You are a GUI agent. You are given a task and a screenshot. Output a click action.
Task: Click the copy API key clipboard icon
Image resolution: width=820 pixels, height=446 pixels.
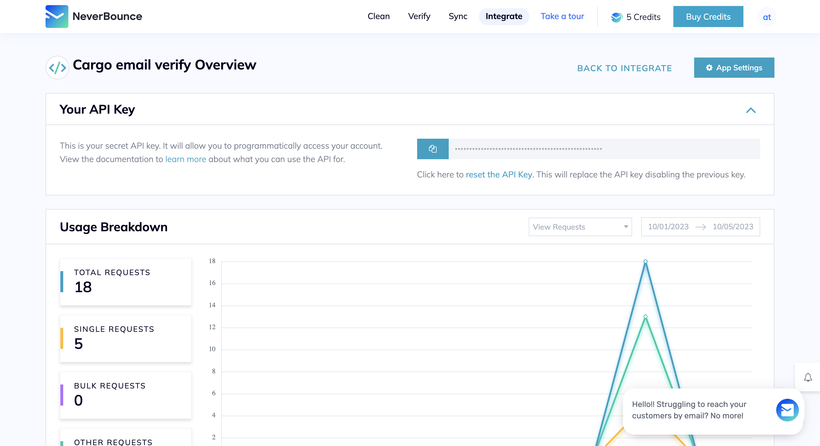coord(433,149)
